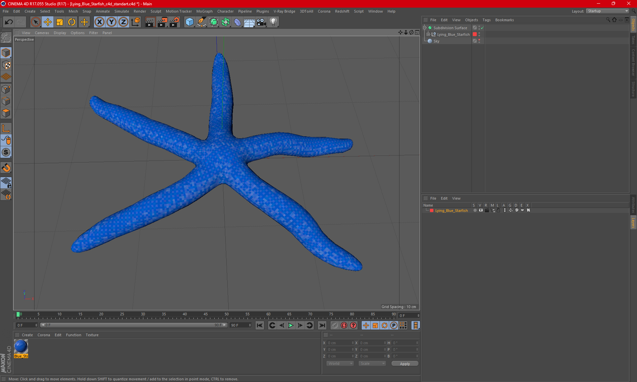This screenshot has height=382, width=637.
Task: Open the MoGraph menu
Action: tap(204, 11)
